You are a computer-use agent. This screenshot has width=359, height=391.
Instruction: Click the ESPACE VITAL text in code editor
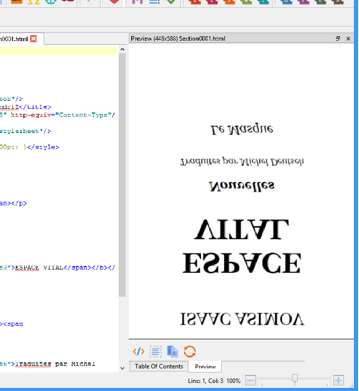(x=39, y=268)
